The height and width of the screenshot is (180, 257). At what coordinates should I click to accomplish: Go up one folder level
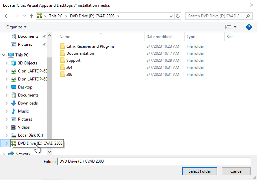31,16
